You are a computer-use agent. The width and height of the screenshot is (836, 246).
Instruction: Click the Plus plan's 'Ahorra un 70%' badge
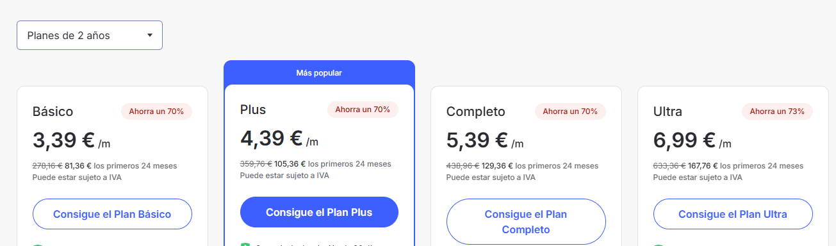coord(363,110)
